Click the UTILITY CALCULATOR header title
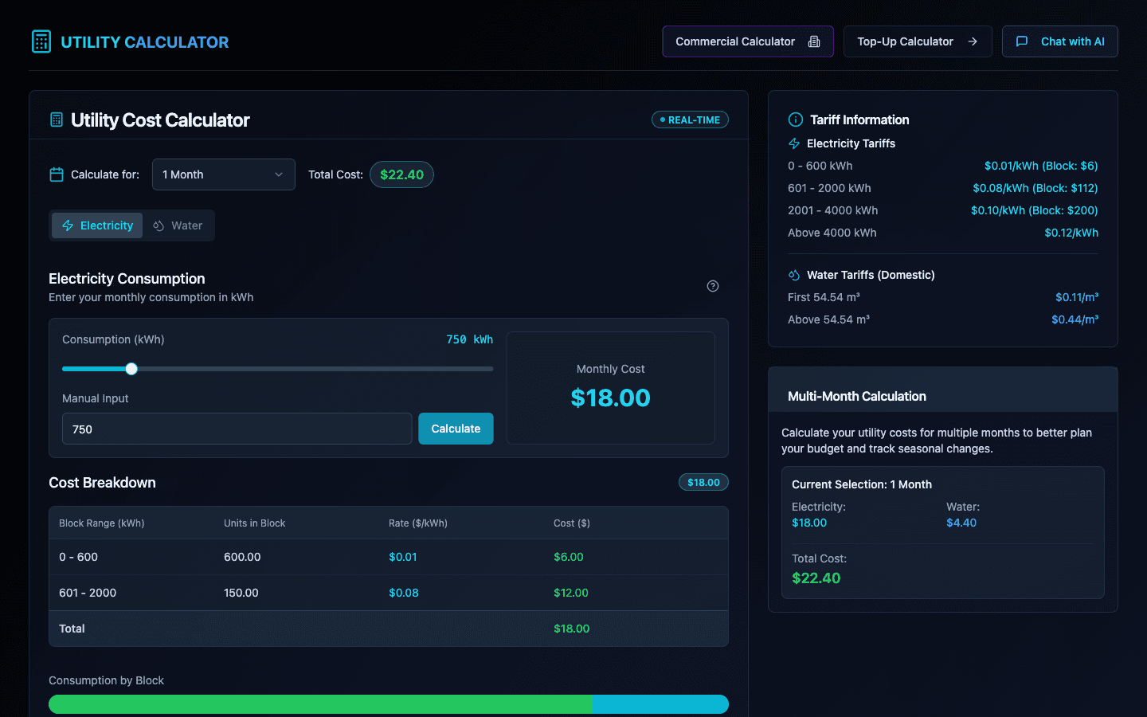Viewport: 1147px width, 717px height. coord(145,42)
